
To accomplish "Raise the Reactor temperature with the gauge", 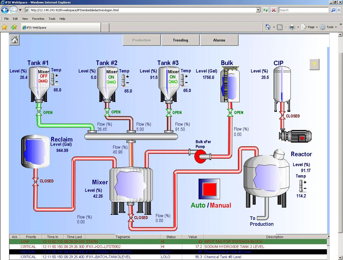I will click(x=305, y=182).
